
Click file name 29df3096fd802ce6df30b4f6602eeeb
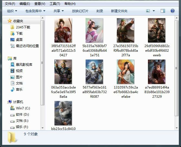pos(157,51)
